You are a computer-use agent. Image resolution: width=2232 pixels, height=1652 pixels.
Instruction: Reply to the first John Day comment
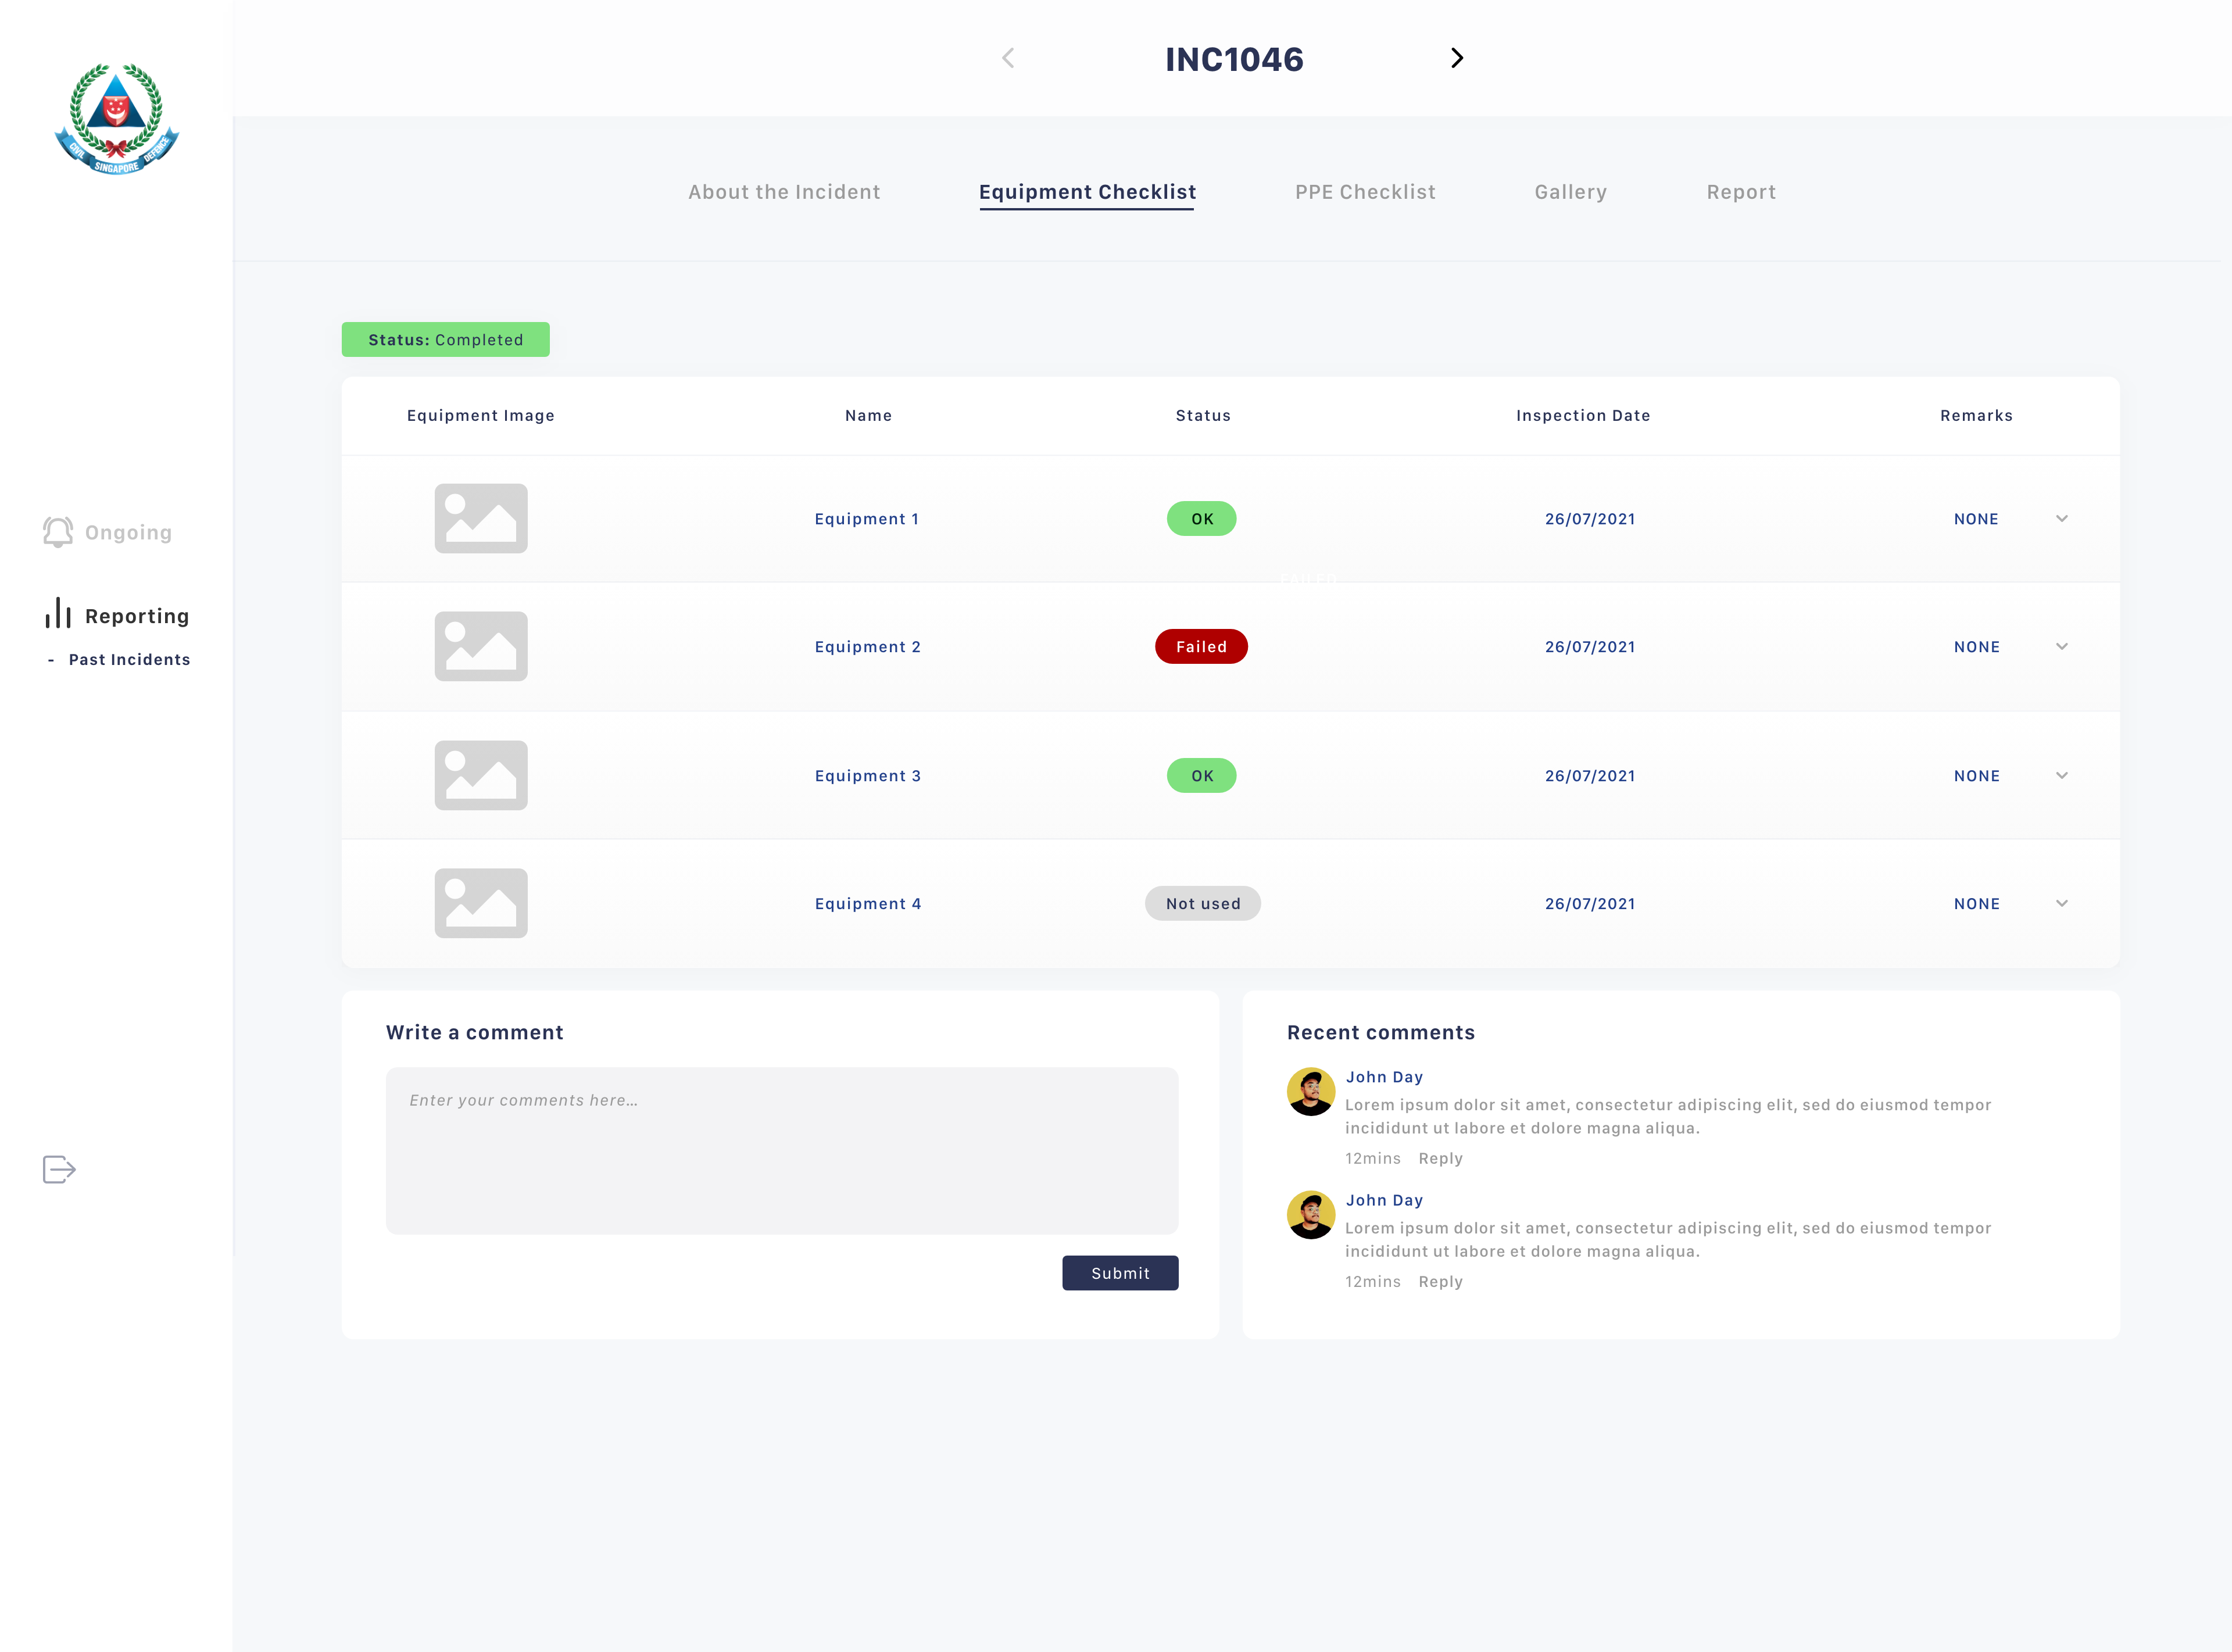point(1440,1158)
